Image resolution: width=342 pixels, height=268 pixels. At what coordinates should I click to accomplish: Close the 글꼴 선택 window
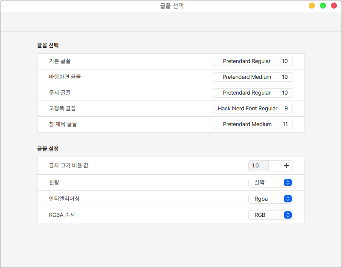334,6
